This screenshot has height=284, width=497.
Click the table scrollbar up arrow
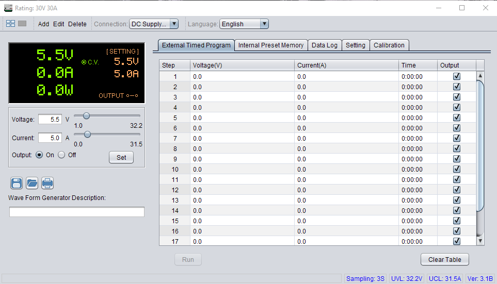[480, 76]
